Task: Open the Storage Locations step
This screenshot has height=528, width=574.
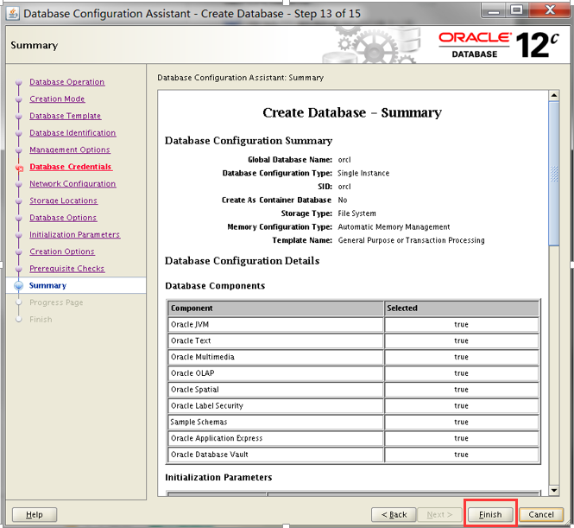Action: coord(64,200)
